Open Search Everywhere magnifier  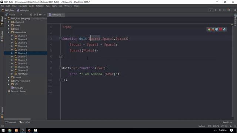235,10
